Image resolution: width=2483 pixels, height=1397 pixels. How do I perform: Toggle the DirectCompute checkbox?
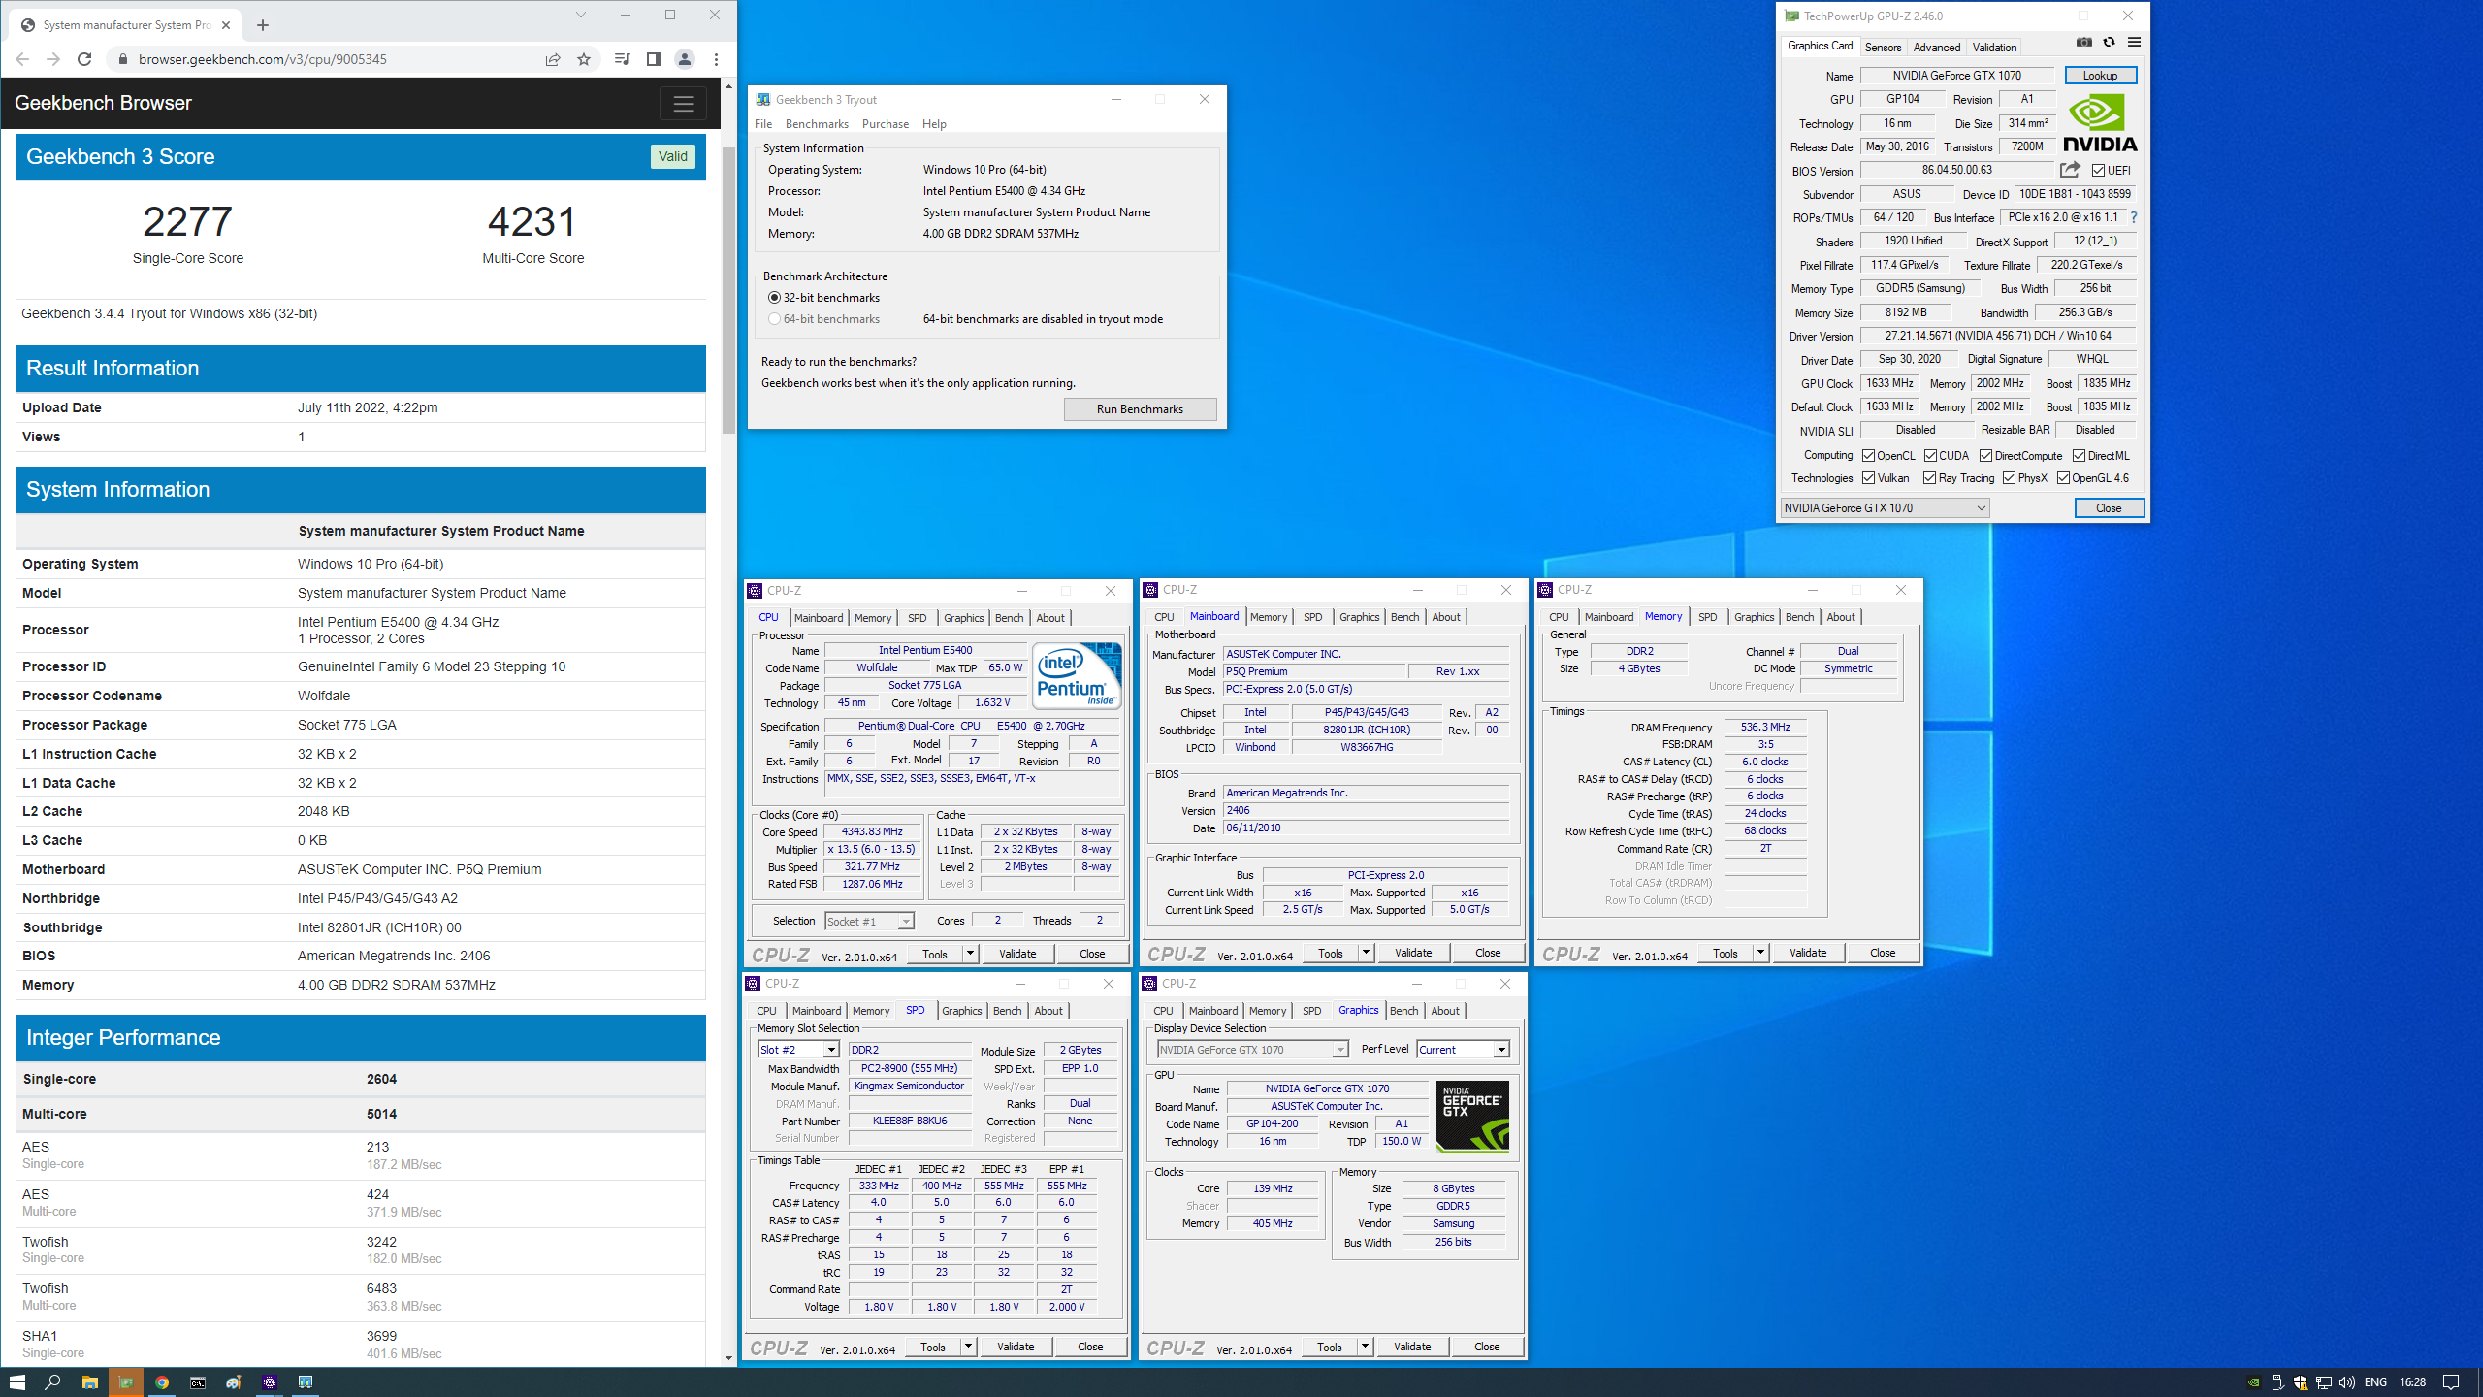click(1985, 456)
